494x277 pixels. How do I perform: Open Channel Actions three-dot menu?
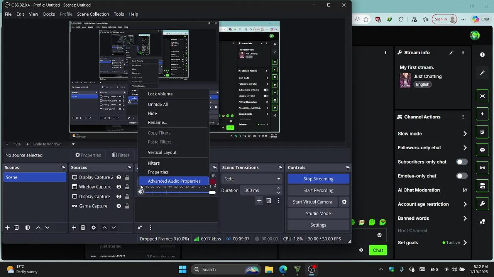click(x=463, y=117)
